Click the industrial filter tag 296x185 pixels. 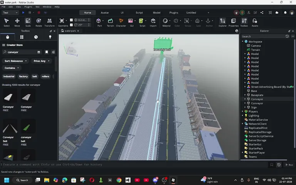9,76
